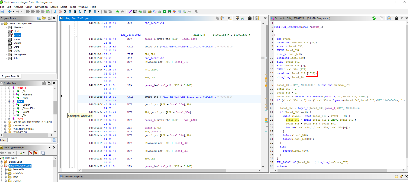This screenshot has height=182, width=408.
Task: Navigate back with the left arrow
Action: click(10, 12)
